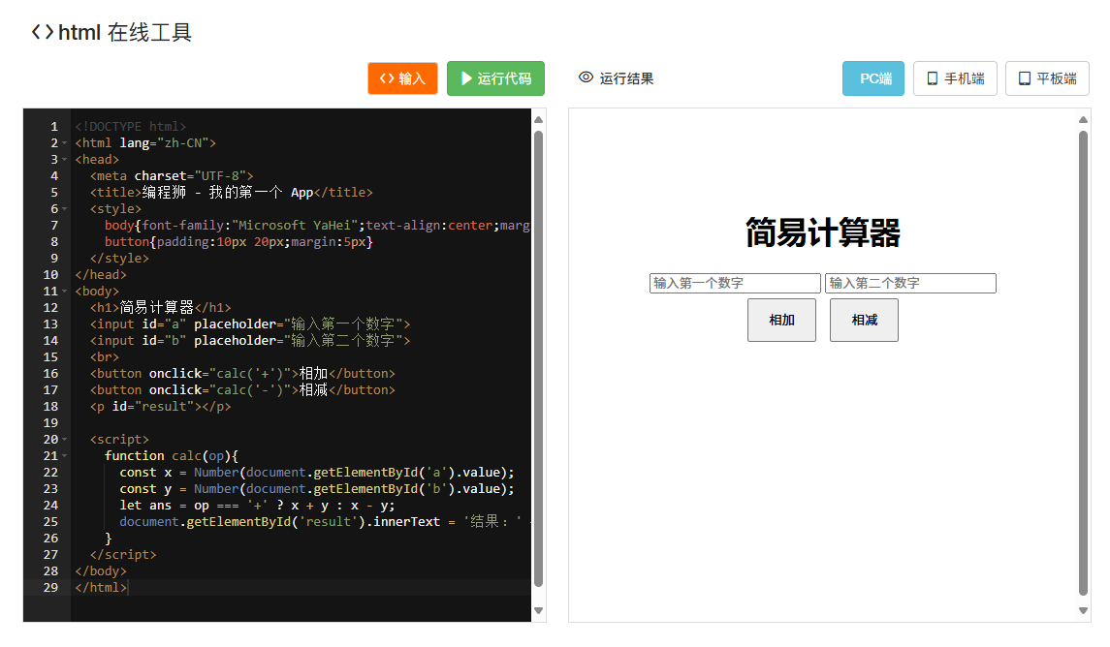Switch preview to 手机端
1110x647 pixels.
[955, 78]
